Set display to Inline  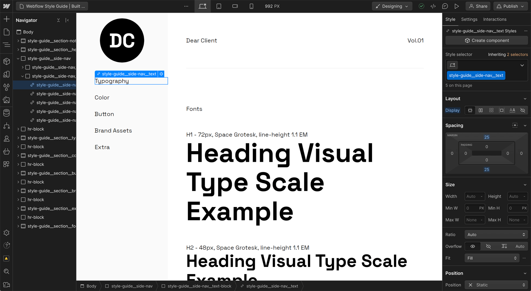coord(512,110)
